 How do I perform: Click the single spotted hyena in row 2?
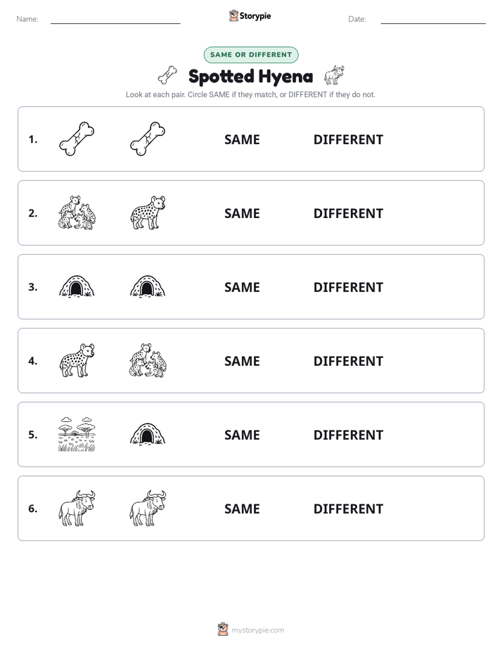(x=148, y=212)
